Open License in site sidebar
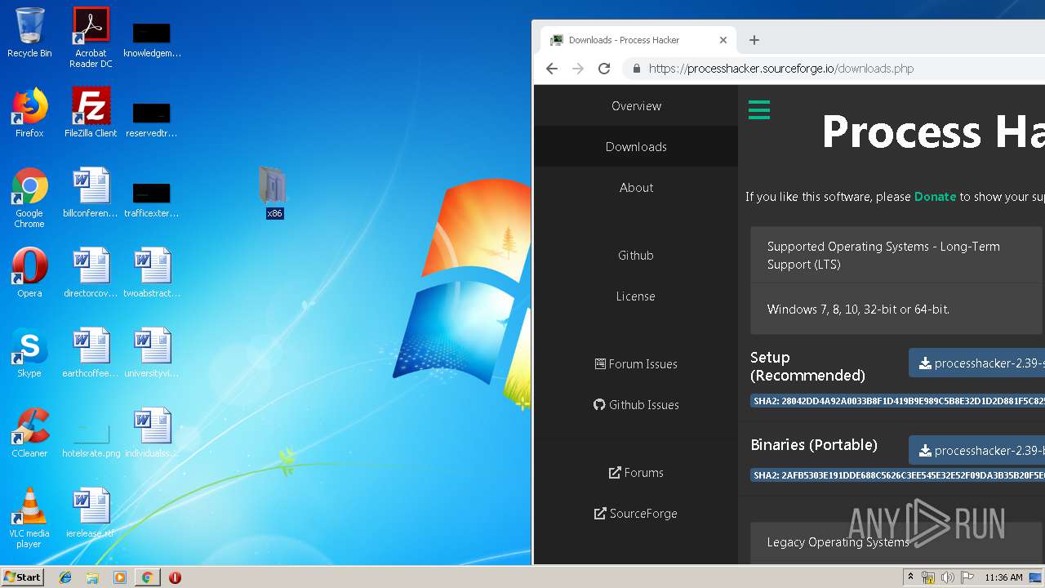The height and width of the screenshot is (588, 1045). tap(636, 296)
